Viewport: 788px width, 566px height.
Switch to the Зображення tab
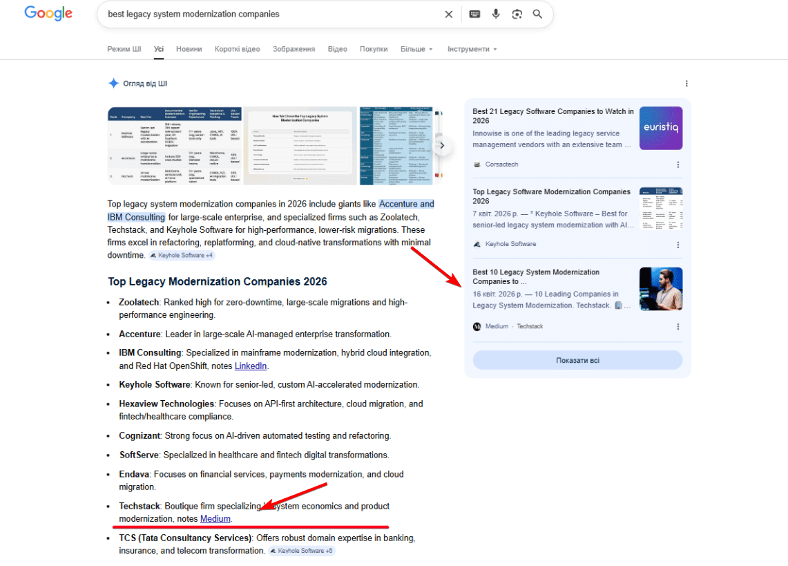click(x=294, y=49)
